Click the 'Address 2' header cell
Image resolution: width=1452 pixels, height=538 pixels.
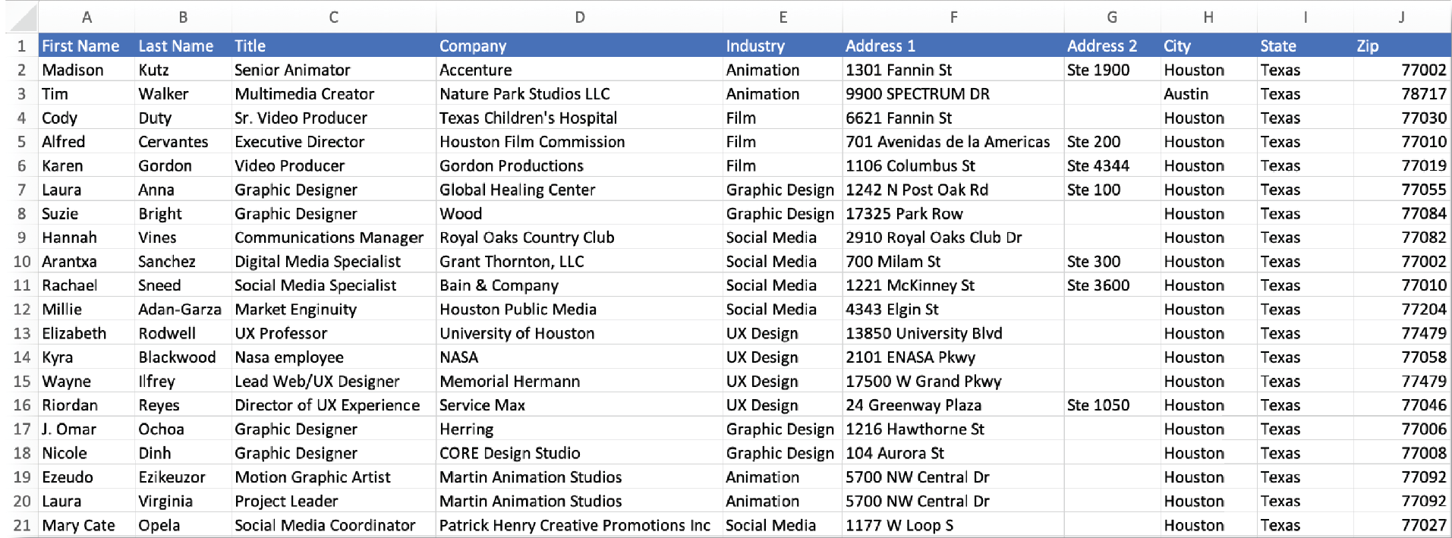tap(1112, 46)
